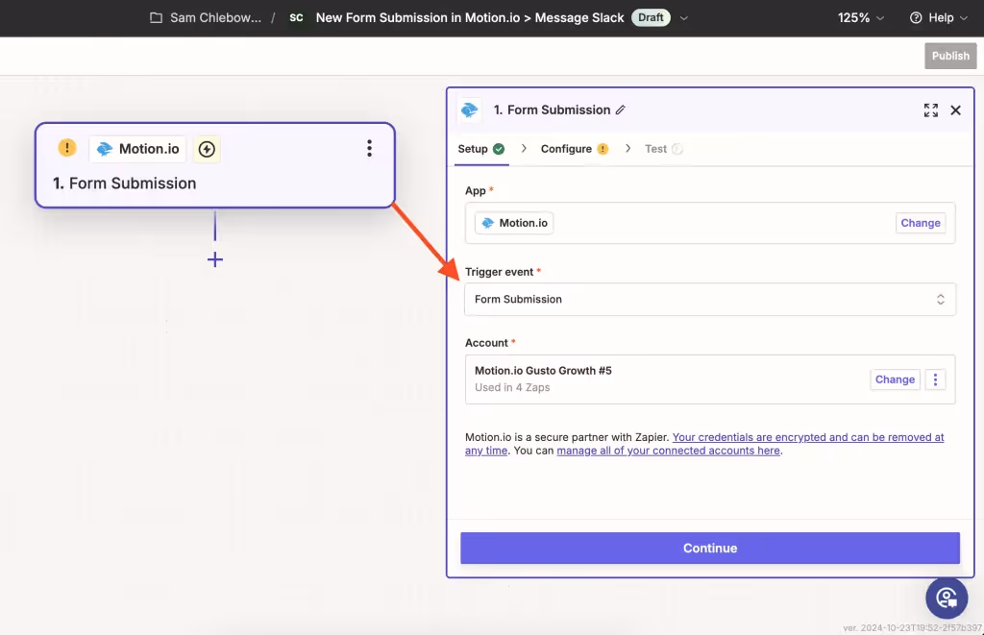
Task: Open the manage all connected accounts link
Action: [669, 451]
